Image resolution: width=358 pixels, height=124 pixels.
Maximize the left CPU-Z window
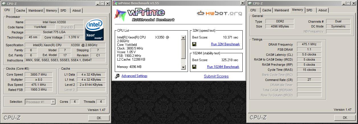(102, 3)
